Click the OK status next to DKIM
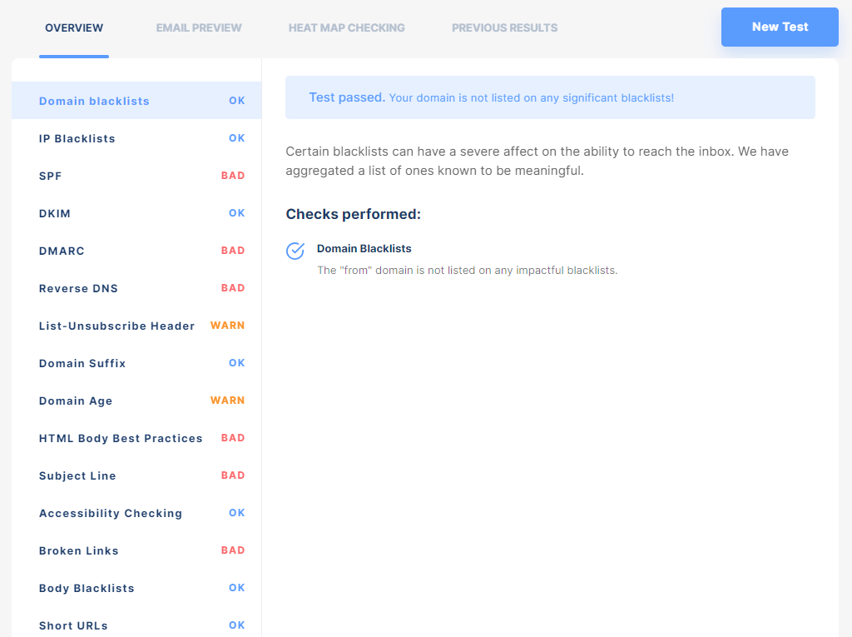This screenshot has height=637, width=852. (x=236, y=213)
